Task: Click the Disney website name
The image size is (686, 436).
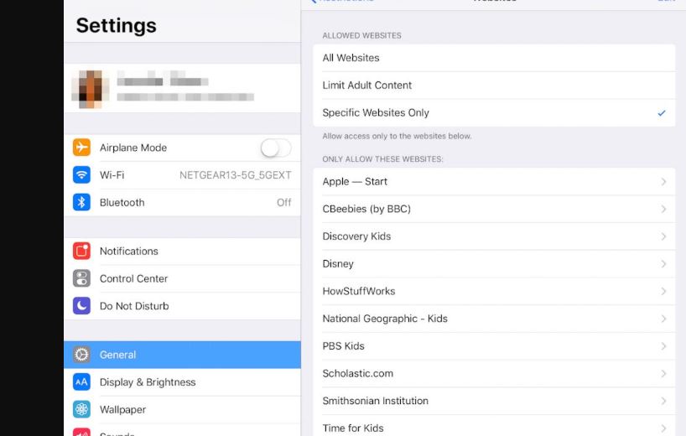Action: [x=338, y=264]
